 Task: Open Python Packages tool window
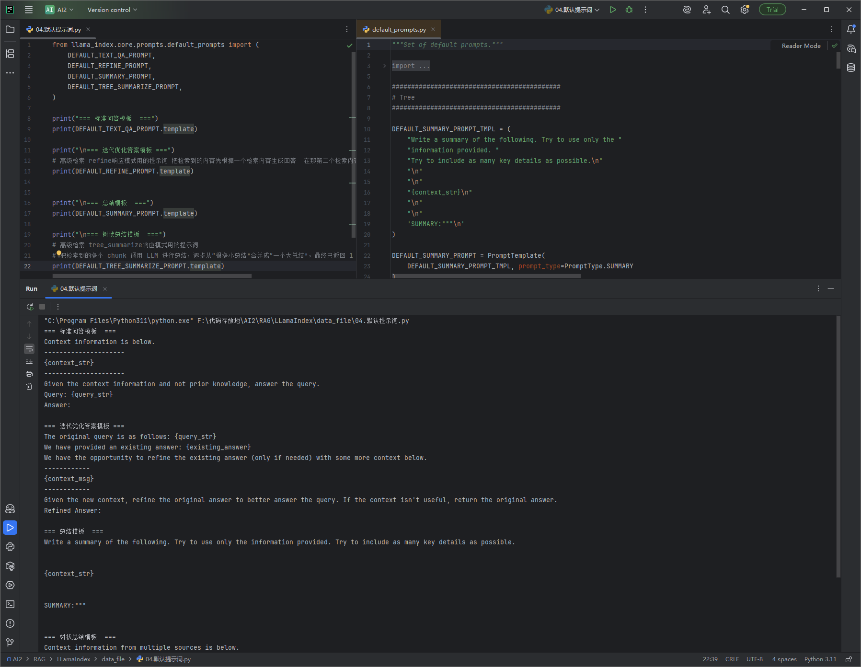point(10,566)
